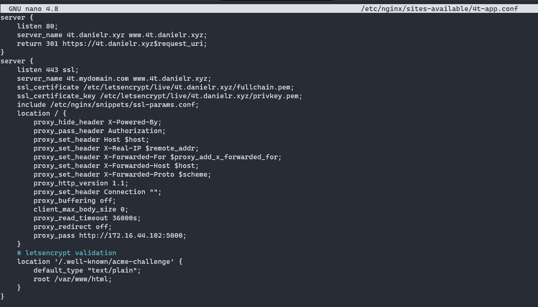Click the '# letsencrypt validation' comment
538x307 pixels.
tap(67, 253)
